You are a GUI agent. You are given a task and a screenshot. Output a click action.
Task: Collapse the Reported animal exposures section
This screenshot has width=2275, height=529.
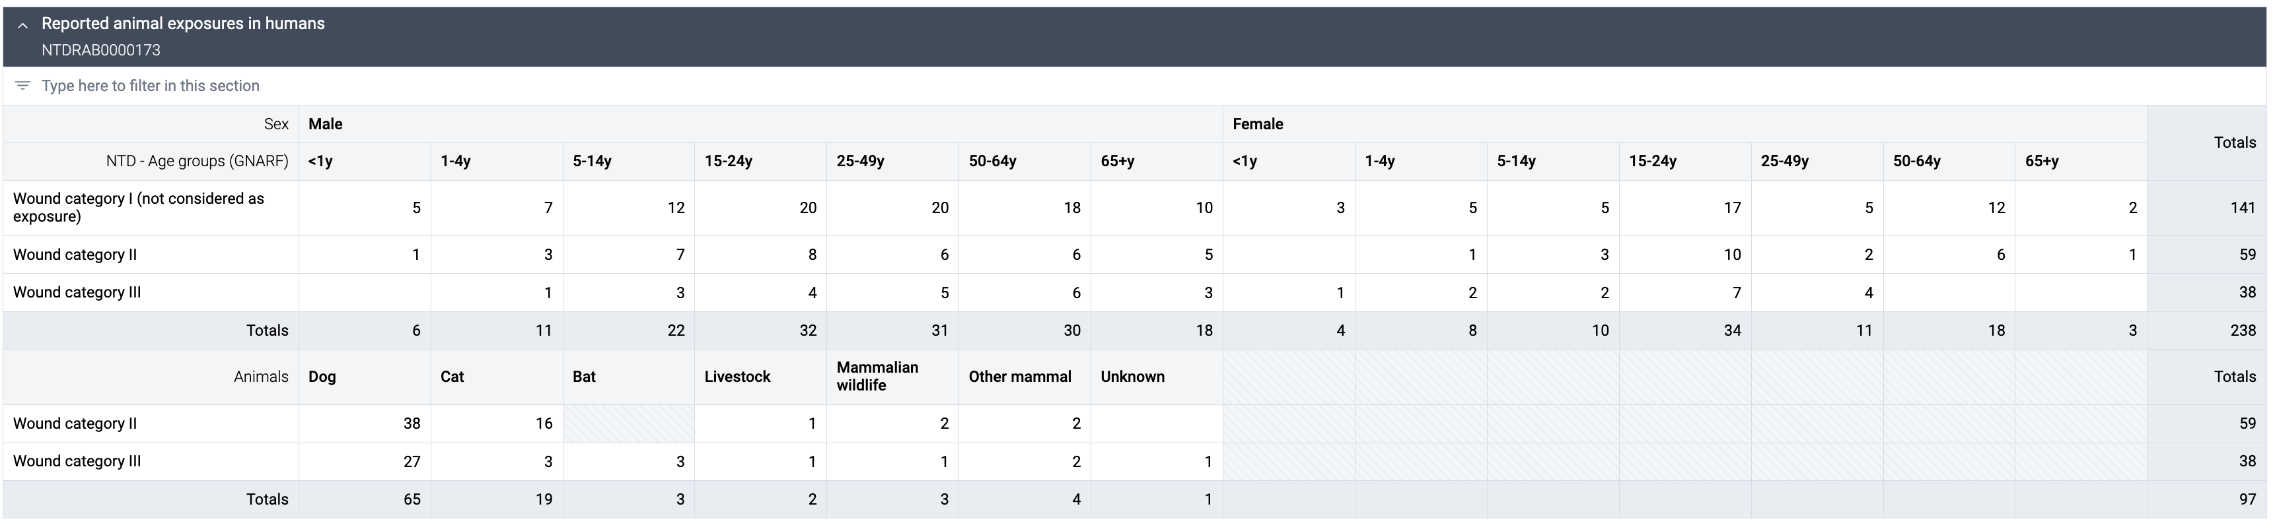pyautogui.click(x=23, y=26)
